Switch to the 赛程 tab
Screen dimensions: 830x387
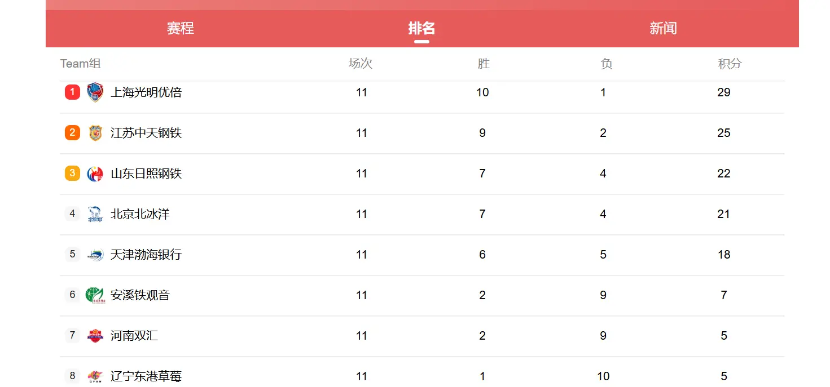click(x=181, y=28)
